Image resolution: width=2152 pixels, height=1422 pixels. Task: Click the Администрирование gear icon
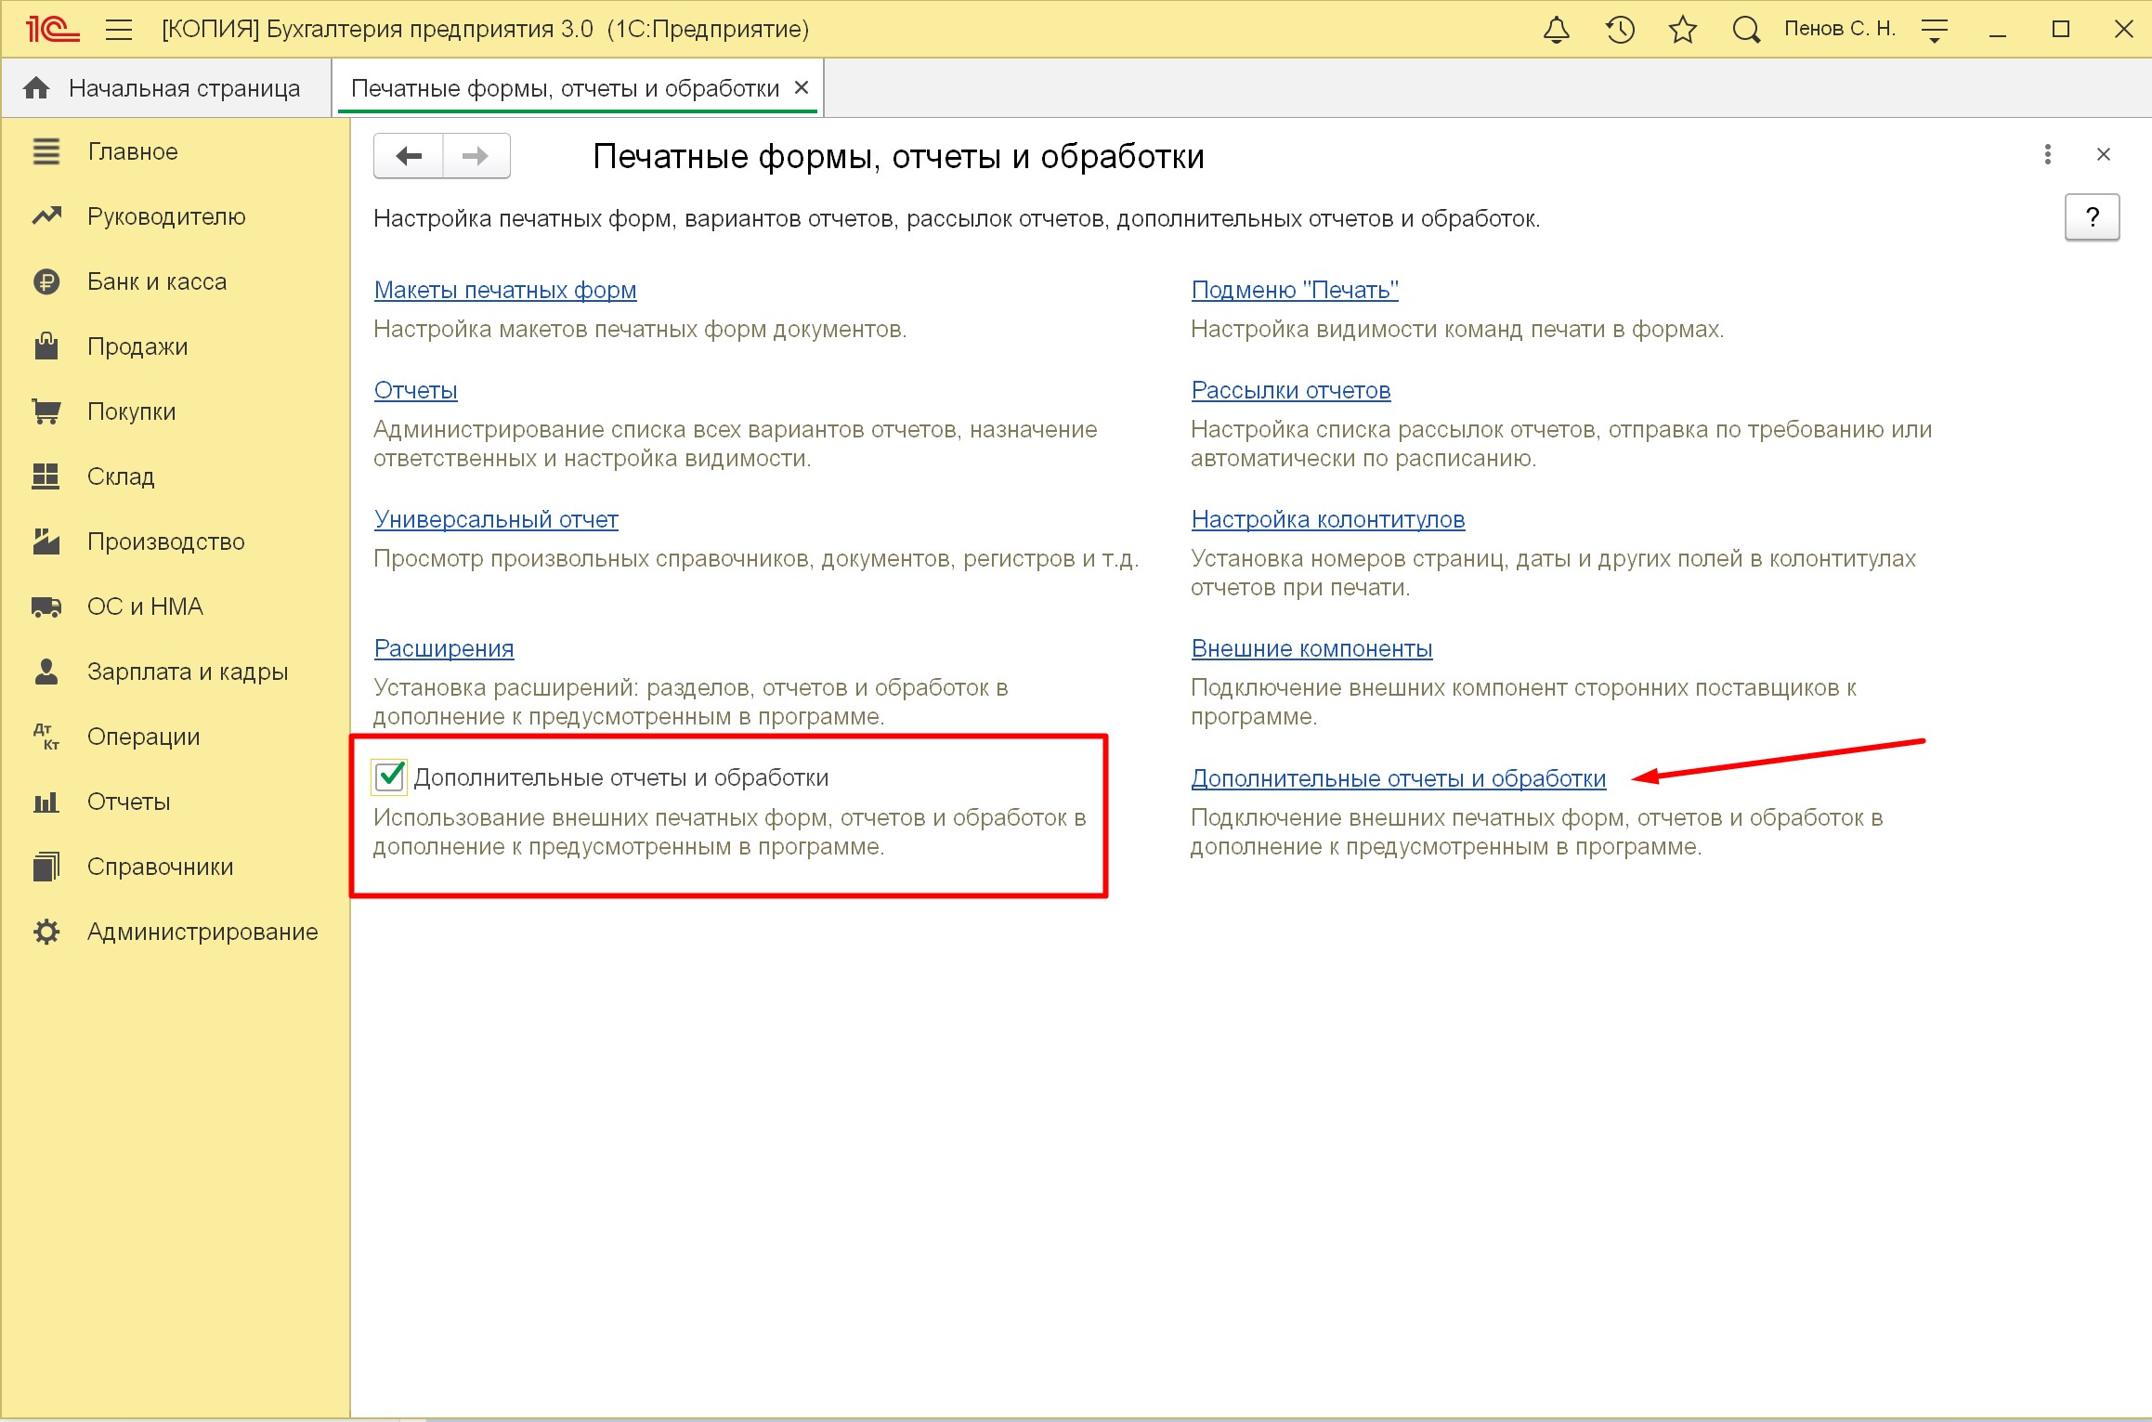point(46,932)
